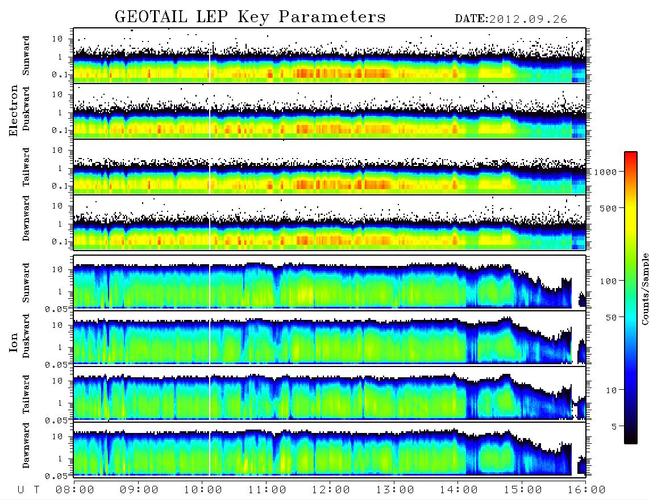Select the Electron Duskward axis label
The width and height of the screenshot is (649, 500).
pos(26,109)
